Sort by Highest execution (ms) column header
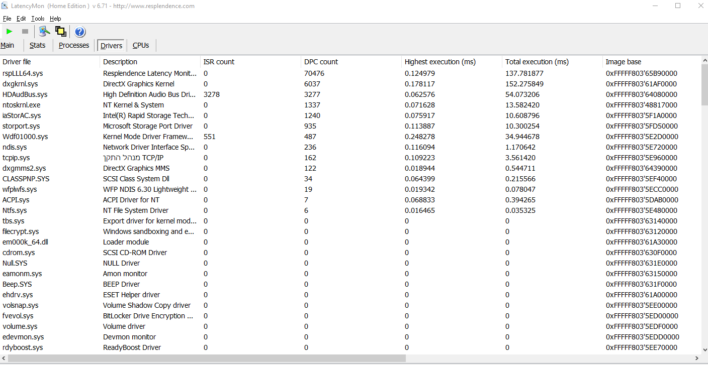The width and height of the screenshot is (708, 365). coord(452,62)
